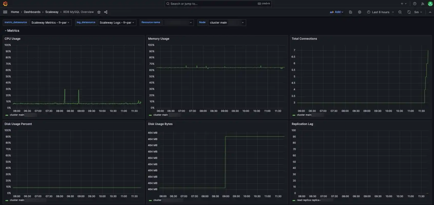Open the Total Connections panel title
This screenshot has height=205, width=434.
pos(304,39)
